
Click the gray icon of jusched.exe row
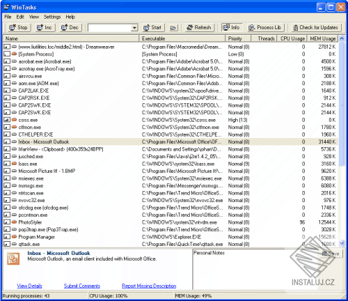coord(15,157)
